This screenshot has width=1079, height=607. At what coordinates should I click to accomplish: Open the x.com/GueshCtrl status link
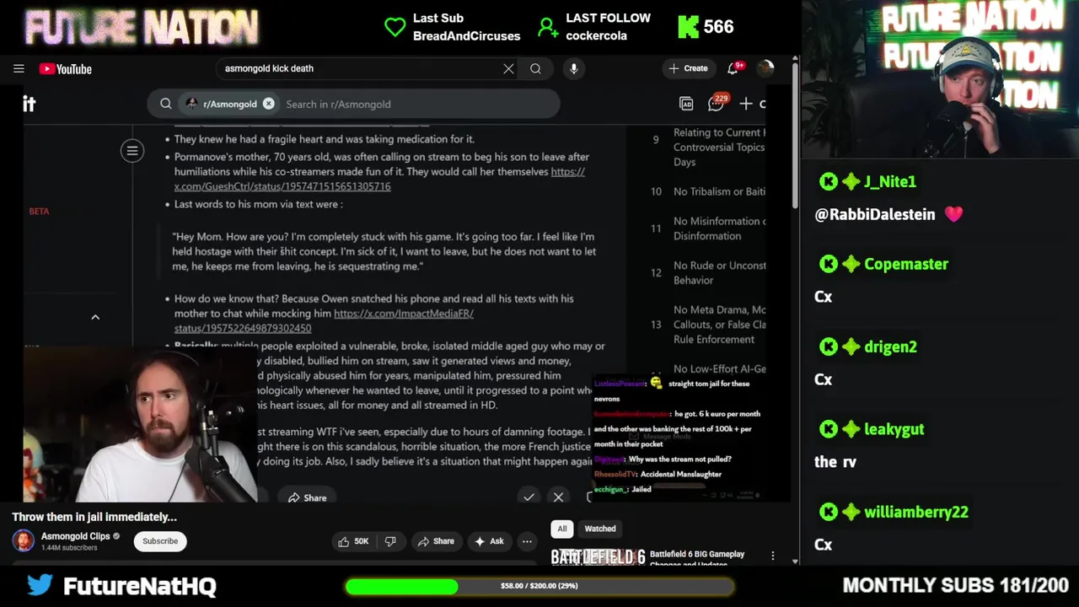379,179
